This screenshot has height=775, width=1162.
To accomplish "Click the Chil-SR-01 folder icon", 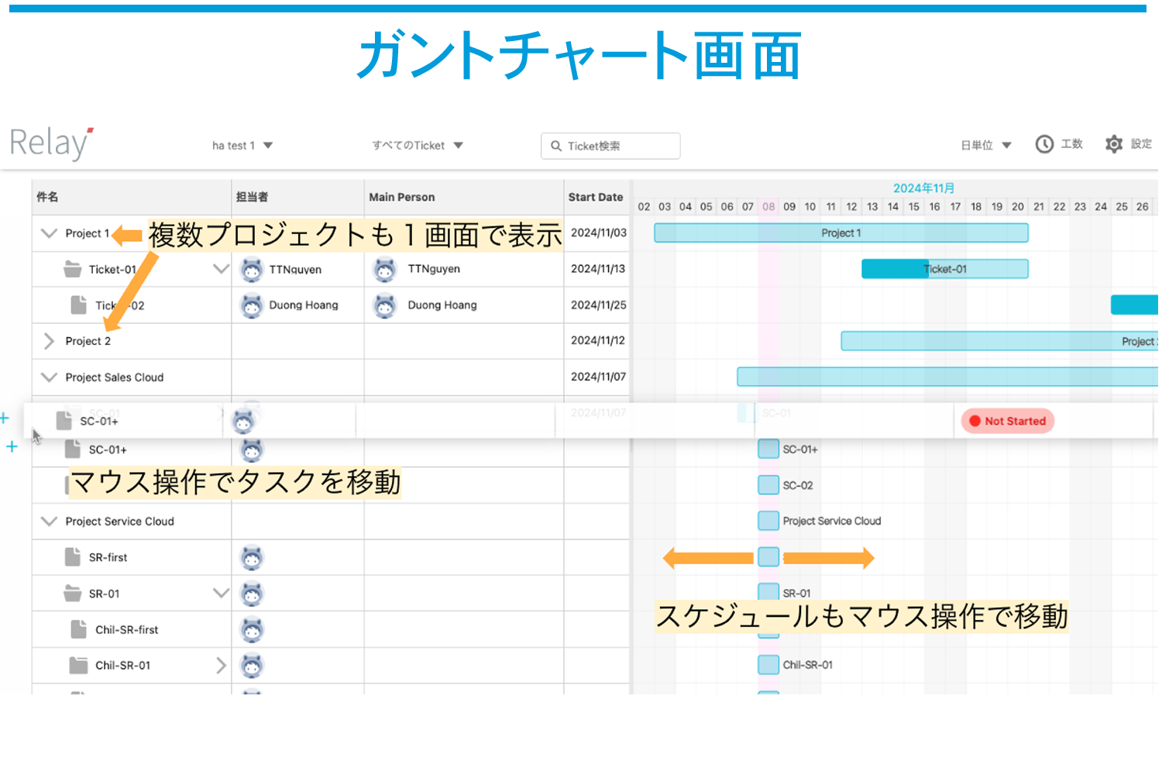I will coord(78,666).
